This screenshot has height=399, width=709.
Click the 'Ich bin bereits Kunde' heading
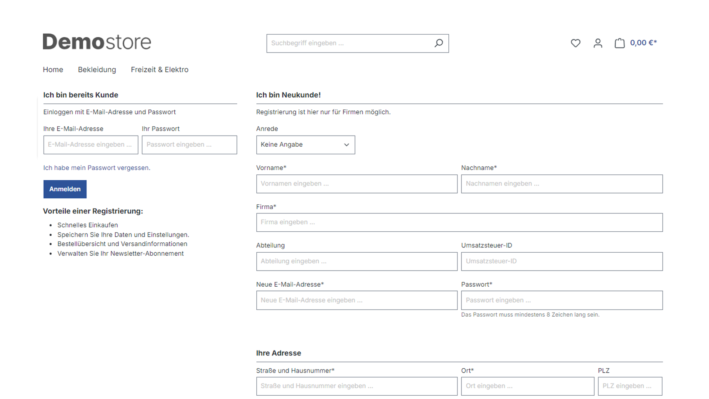(x=81, y=95)
